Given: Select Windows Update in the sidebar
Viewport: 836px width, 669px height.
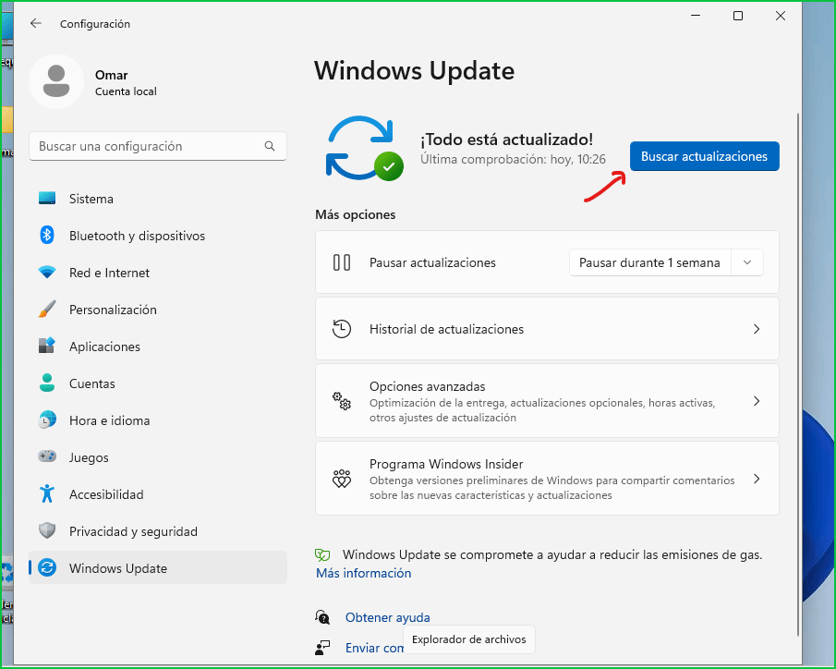Looking at the screenshot, I should [158, 567].
